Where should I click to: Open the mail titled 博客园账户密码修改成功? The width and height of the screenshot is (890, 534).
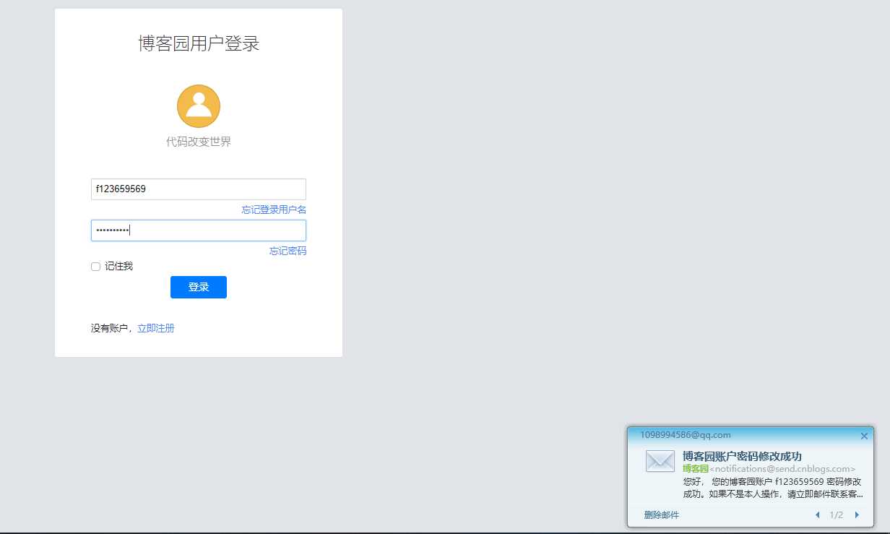pyautogui.click(x=742, y=456)
